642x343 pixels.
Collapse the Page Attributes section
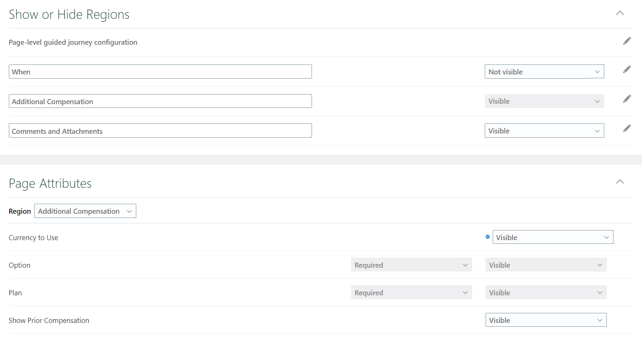tap(620, 182)
